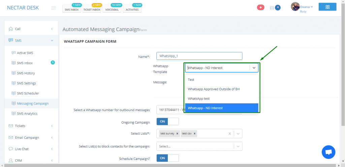The width and height of the screenshot is (345, 167).
Task: Select the Test template option
Action: click(222, 79)
